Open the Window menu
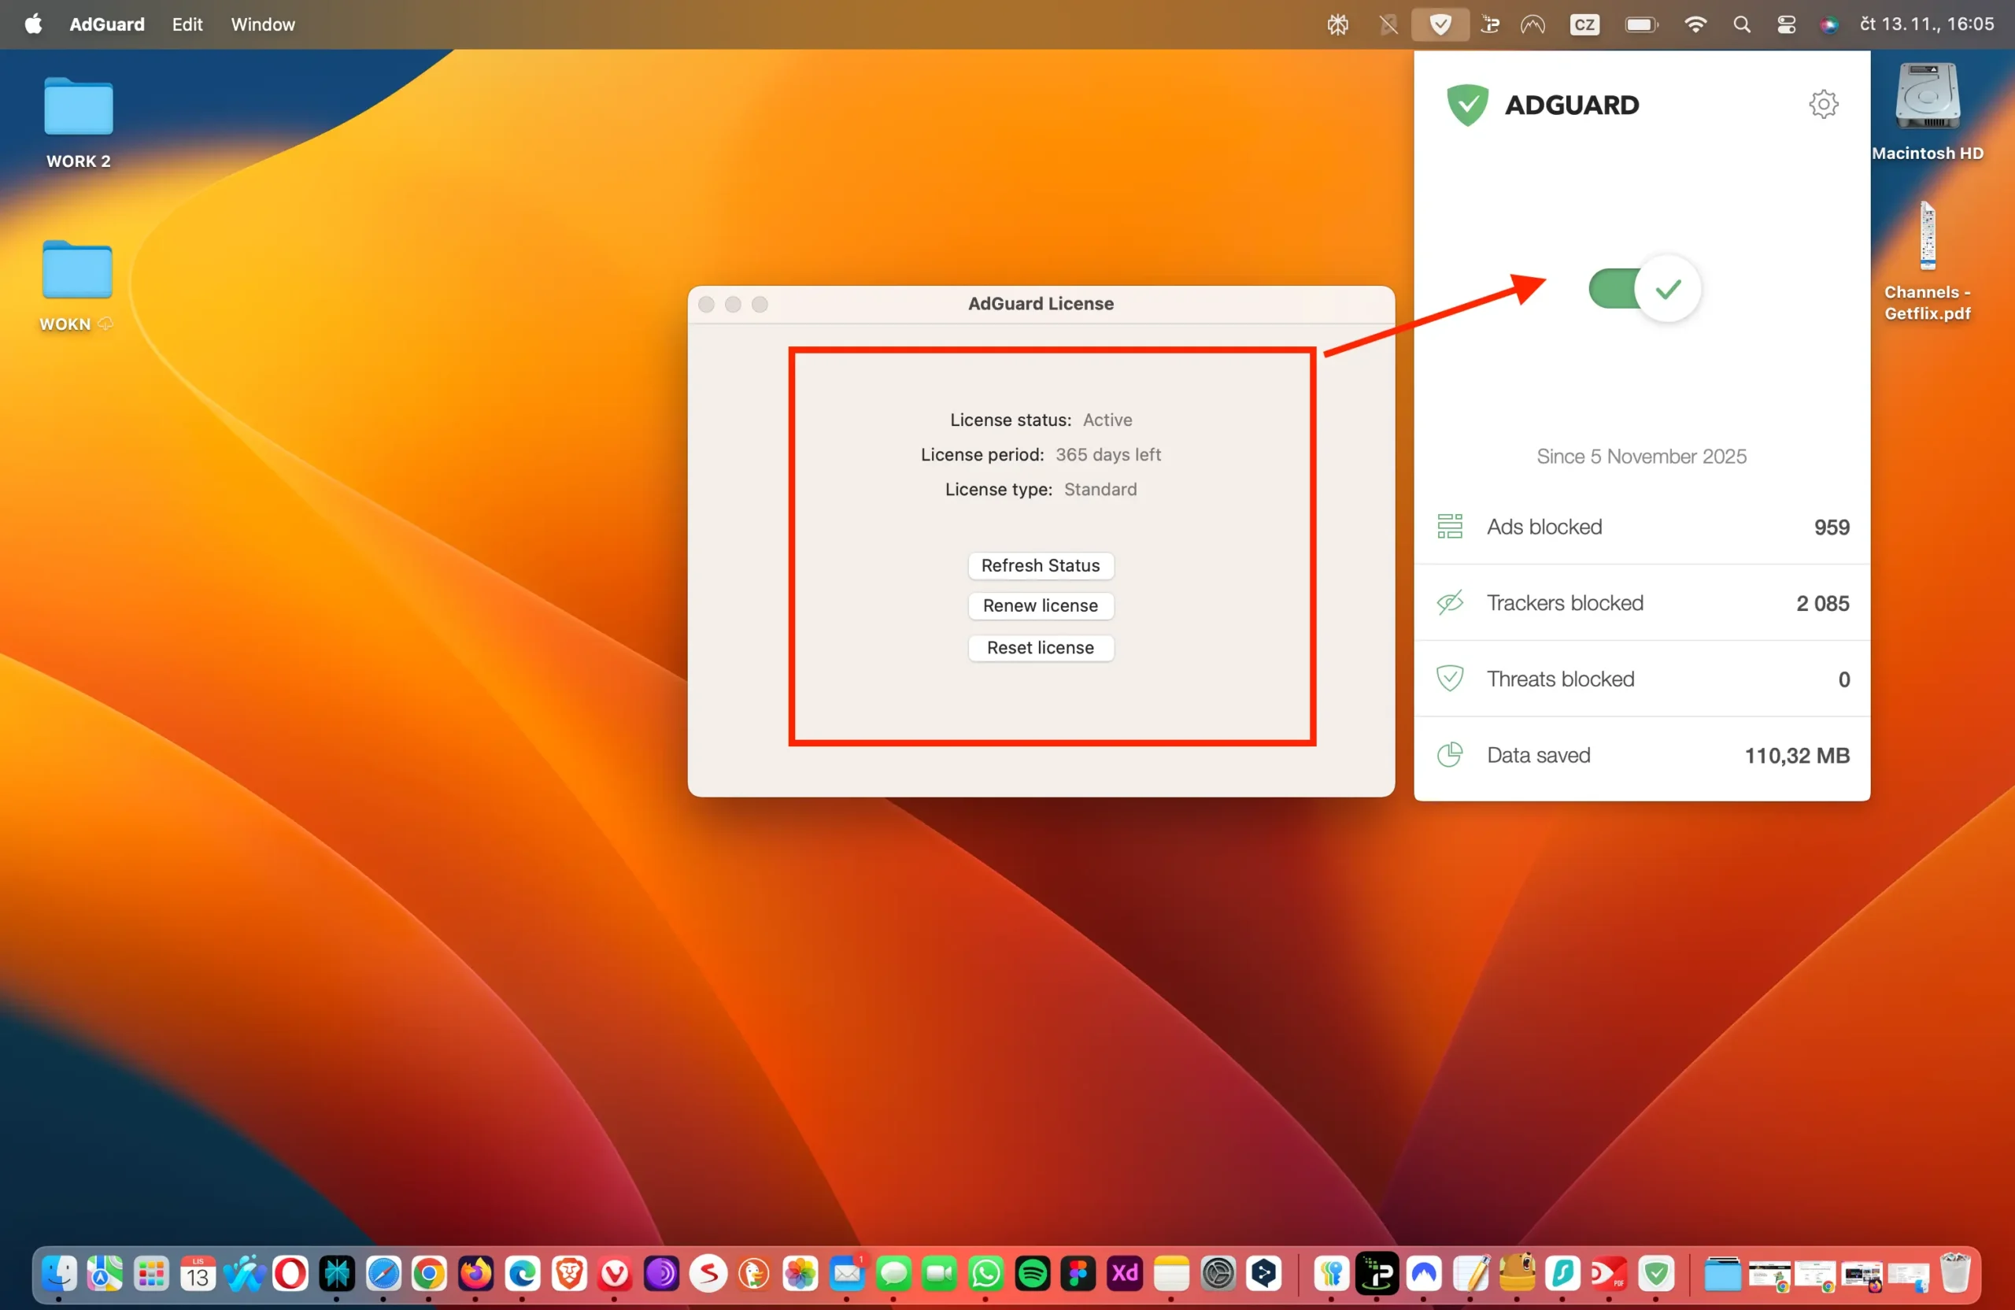Viewport: 2015px width, 1310px height. click(x=262, y=24)
